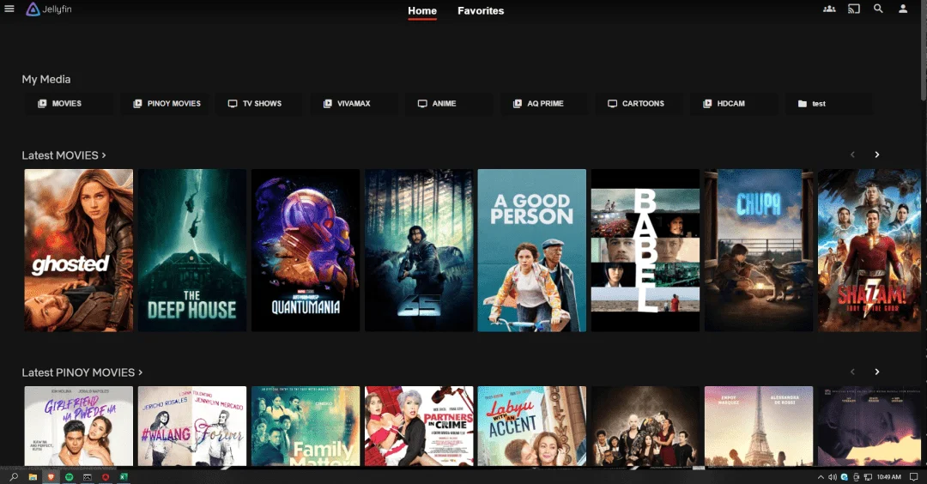Screen dimensions: 927x484
Task: Show next Latest MOVIES items arrow
Action: [x=876, y=154]
